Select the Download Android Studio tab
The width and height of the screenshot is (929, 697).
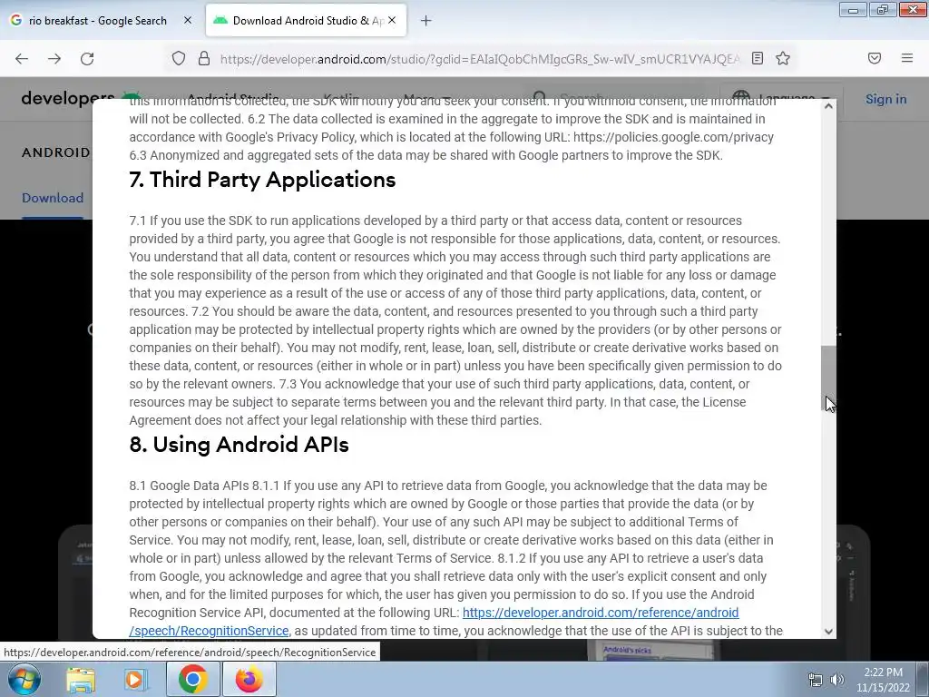click(306, 20)
